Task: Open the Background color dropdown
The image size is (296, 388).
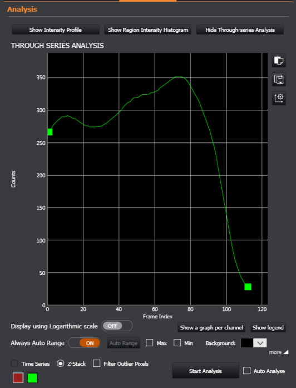Action: [x=254, y=343]
